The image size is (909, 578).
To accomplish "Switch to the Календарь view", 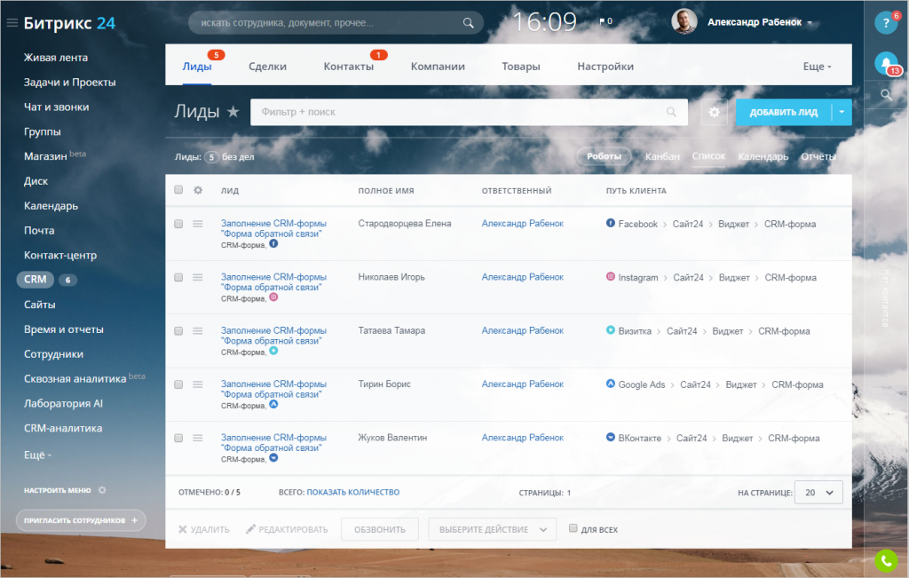I will pyautogui.click(x=763, y=156).
